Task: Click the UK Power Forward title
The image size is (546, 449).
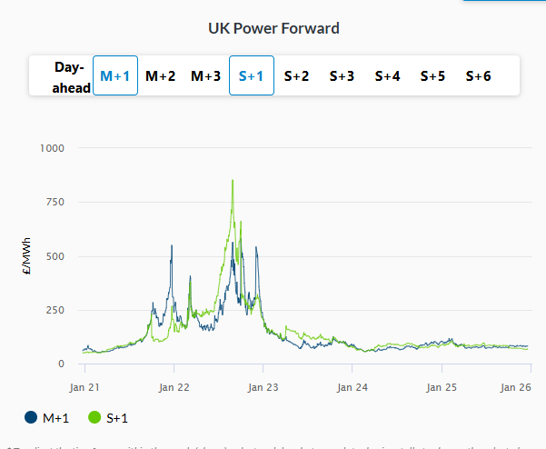Action: point(273,28)
